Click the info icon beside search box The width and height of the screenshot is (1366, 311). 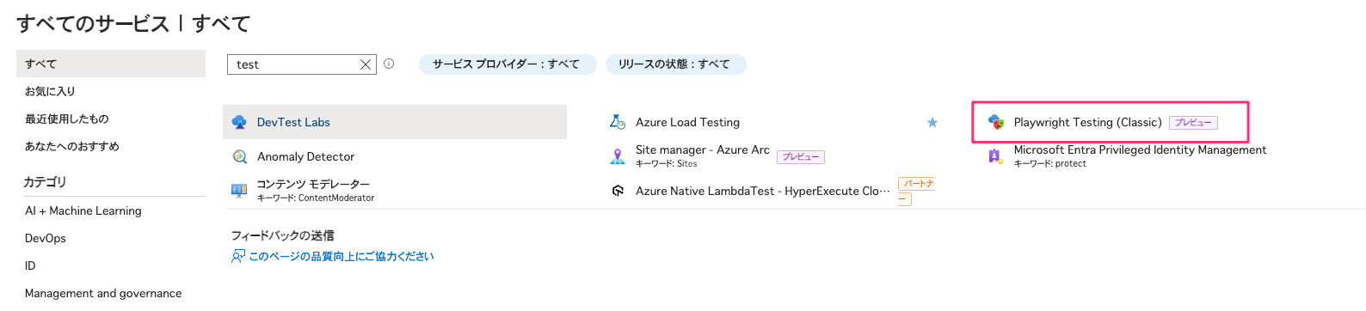389,64
